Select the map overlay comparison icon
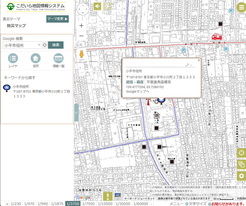246x206 pixels. click(x=241, y=164)
